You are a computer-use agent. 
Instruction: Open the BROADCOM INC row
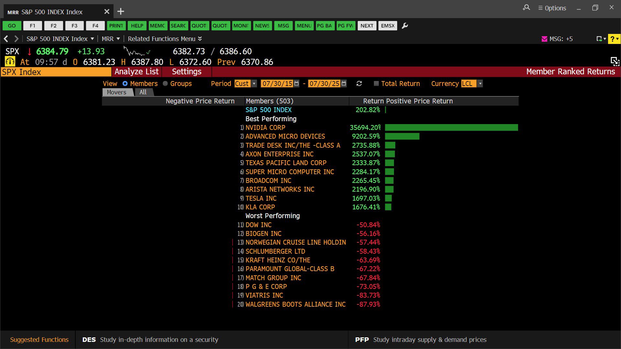[310, 181]
